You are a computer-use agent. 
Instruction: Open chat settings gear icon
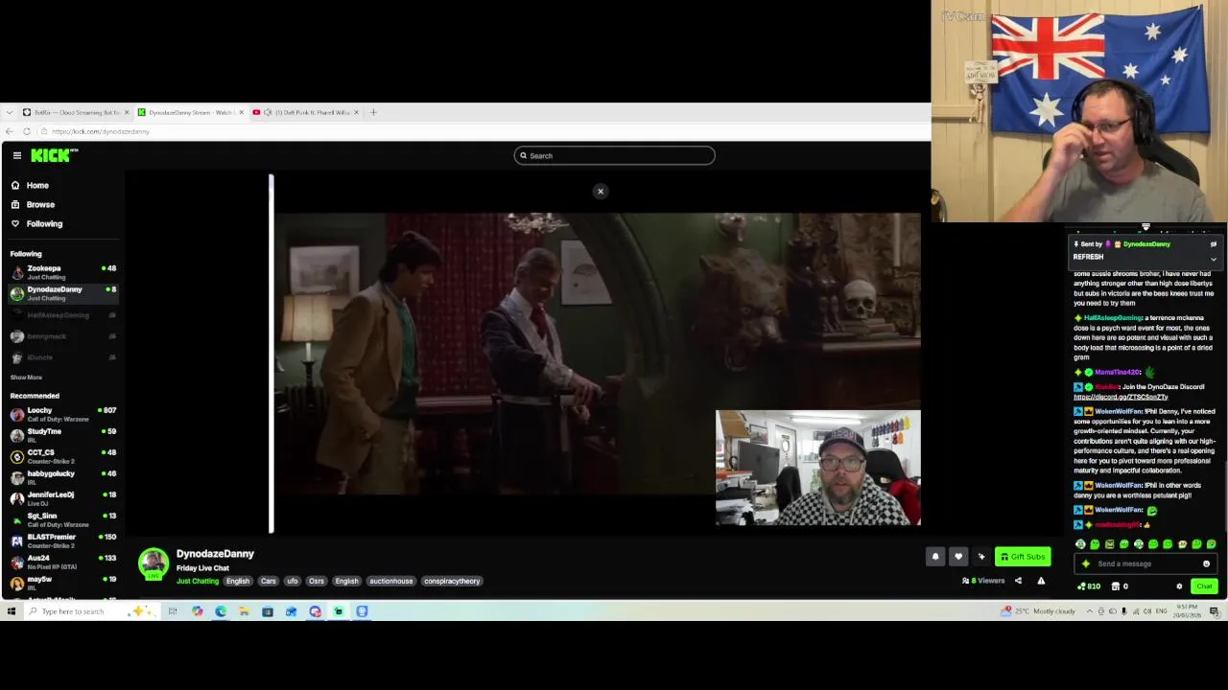pos(1179,586)
